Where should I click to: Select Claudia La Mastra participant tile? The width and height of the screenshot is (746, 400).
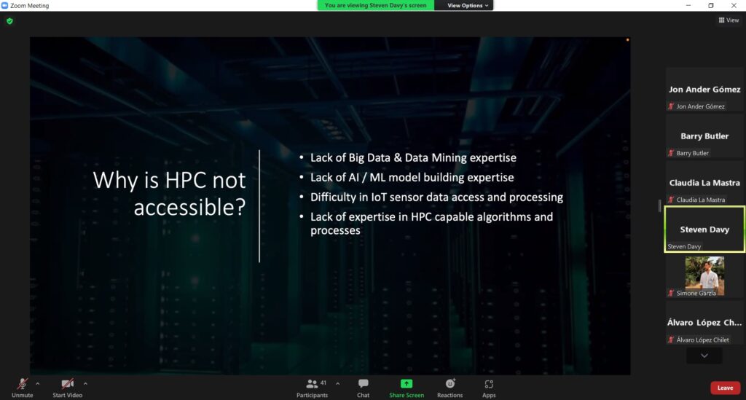coord(704,183)
